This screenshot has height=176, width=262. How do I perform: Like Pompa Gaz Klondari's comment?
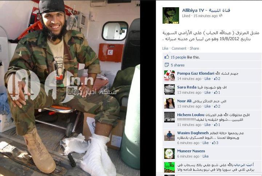click(207, 79)
